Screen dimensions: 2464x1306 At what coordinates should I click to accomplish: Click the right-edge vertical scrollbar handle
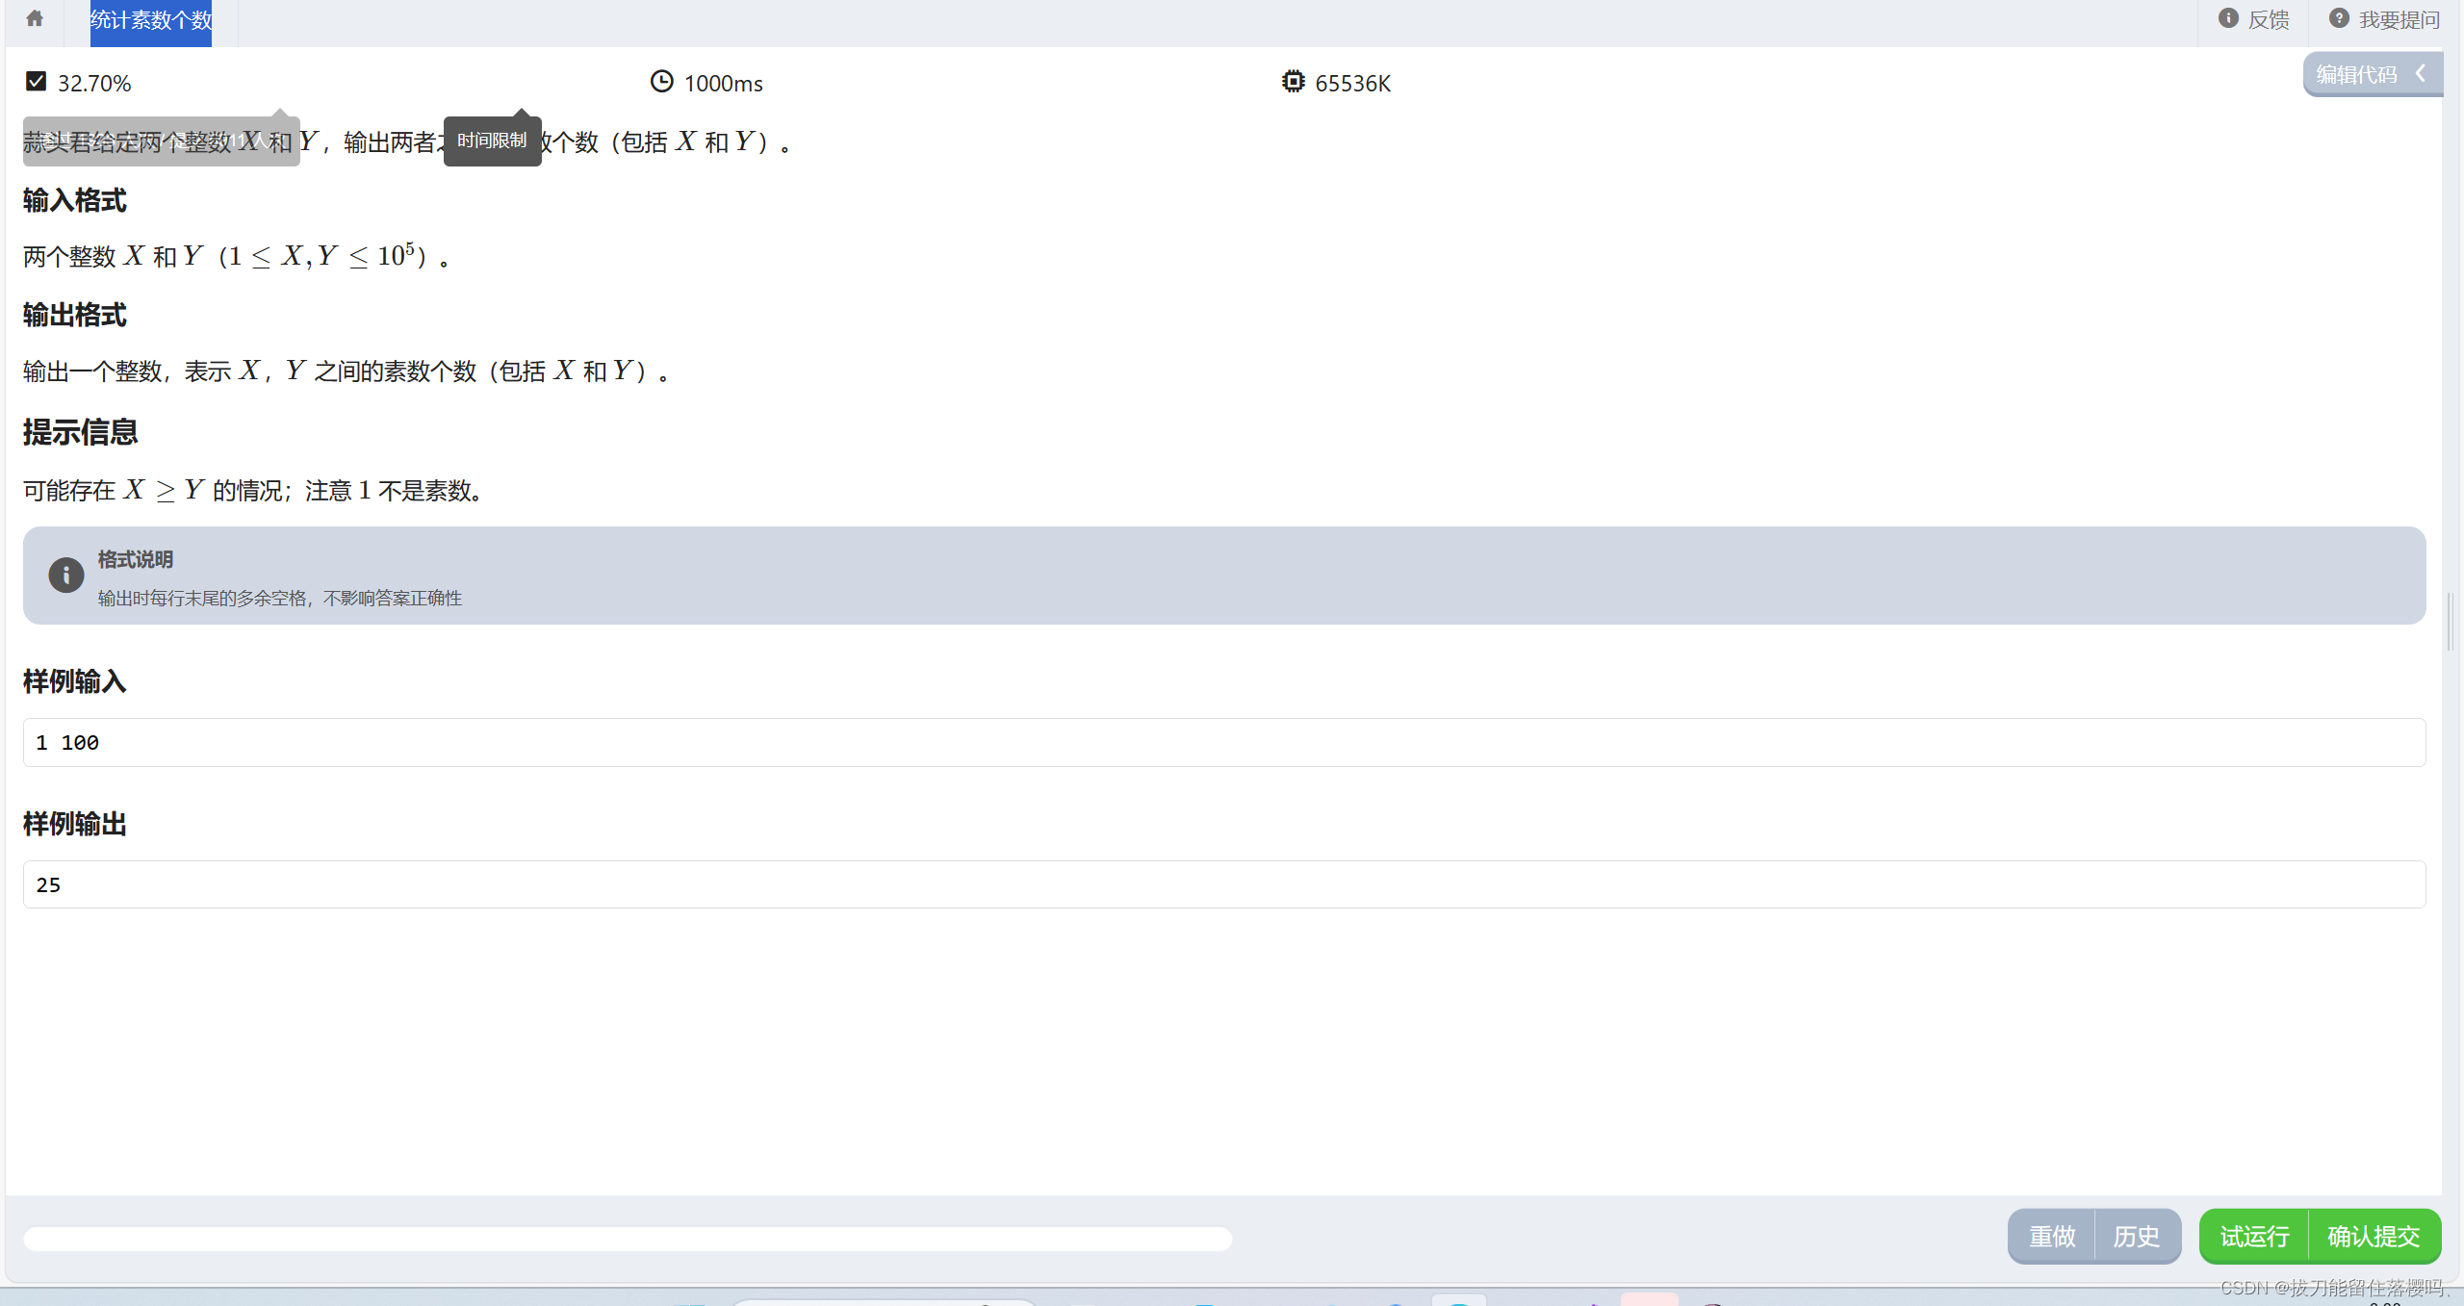point(2451,622)
